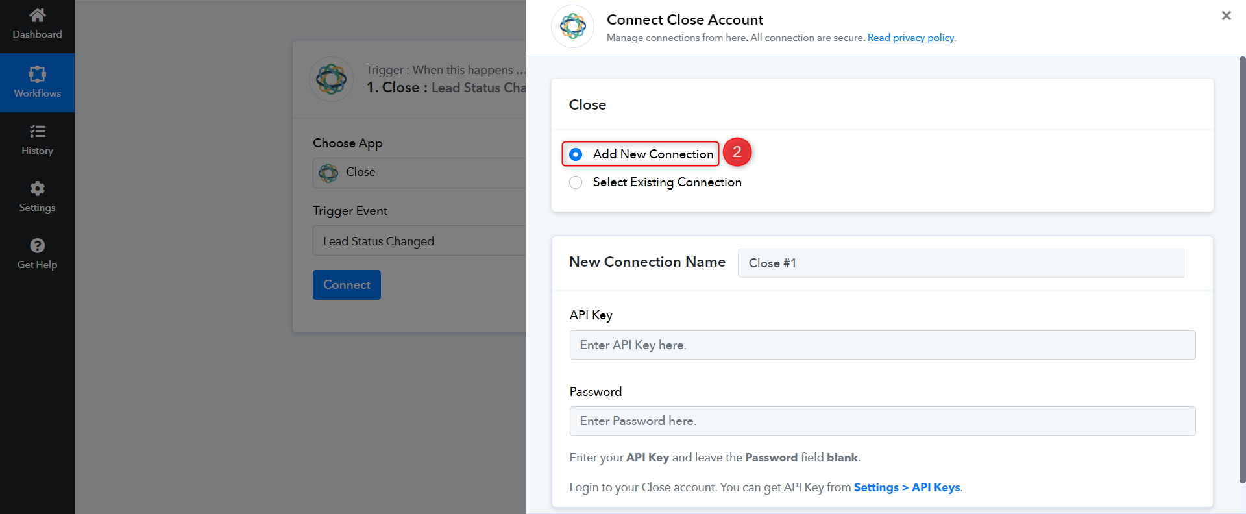Open the Dashboard home icon
The width and height of the screenshot is (1246, 514).
pyautogui.click(x=38, y=15)
